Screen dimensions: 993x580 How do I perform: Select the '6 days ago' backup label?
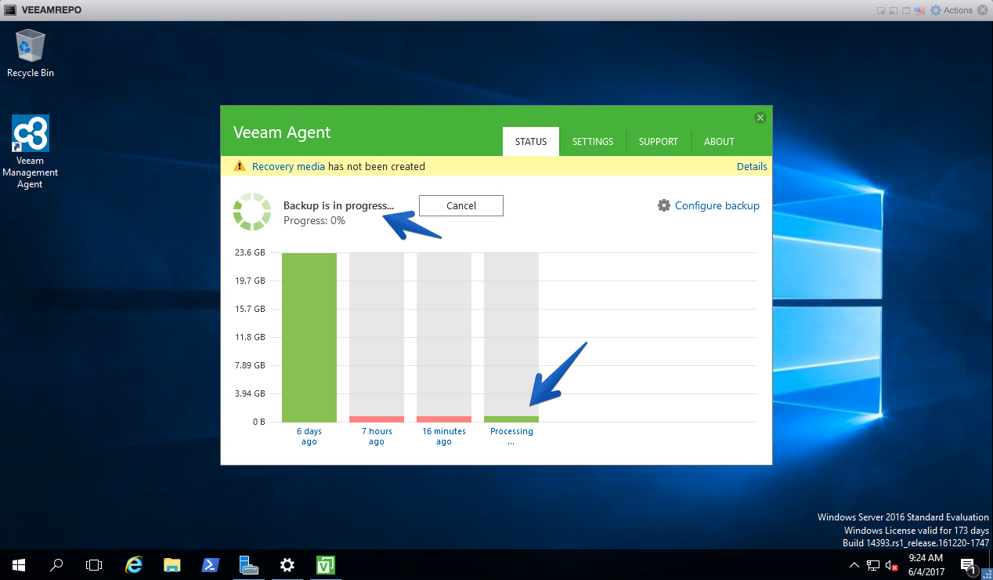point(309,437)
